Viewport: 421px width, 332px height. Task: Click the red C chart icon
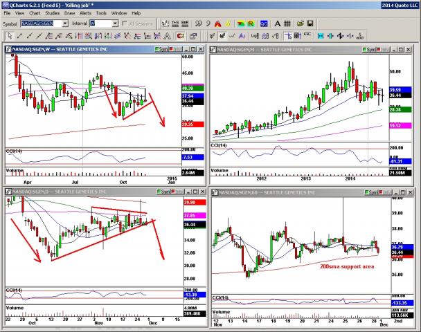(x=181, y=36)
